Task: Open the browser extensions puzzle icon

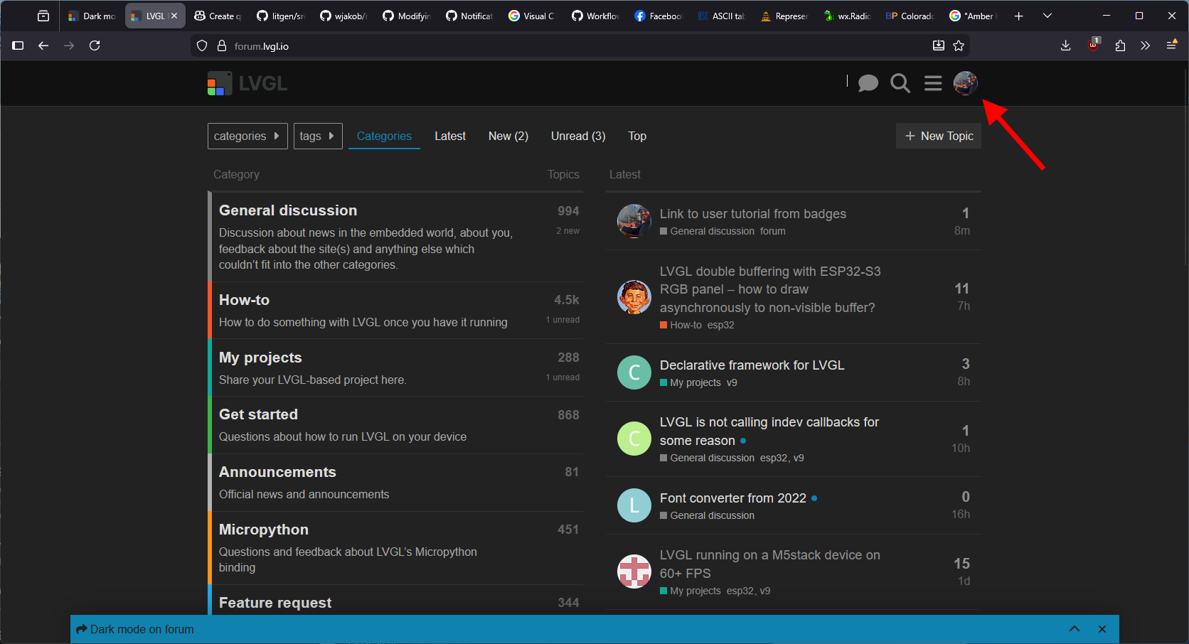Action: (1120, 46)
